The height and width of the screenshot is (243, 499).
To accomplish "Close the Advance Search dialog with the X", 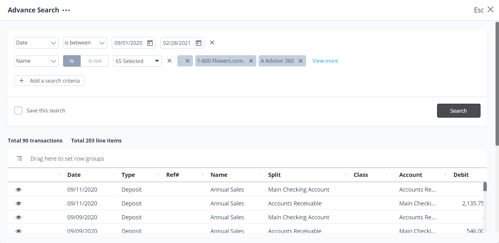I will (x=490, y=10).
